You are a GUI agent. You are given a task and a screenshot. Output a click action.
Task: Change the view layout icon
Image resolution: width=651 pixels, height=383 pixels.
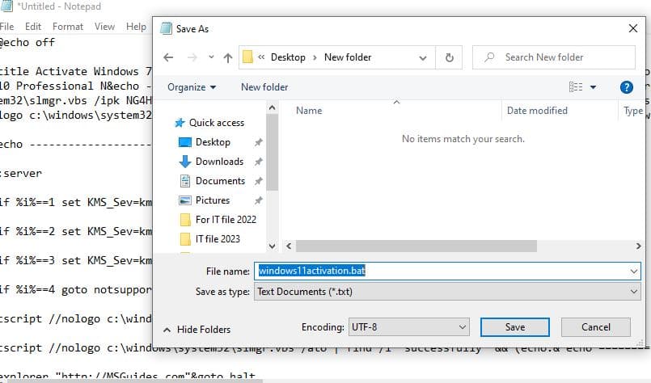576,86
